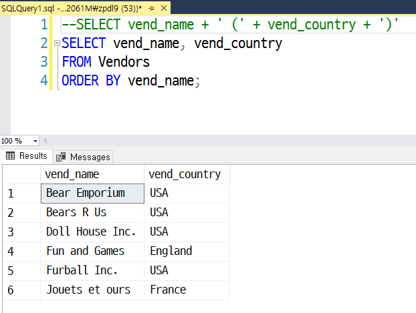Image resolution: width=416 pixels, height=313 pixels.
Task: Switch to the Messages tab
Action: (83, 157)
